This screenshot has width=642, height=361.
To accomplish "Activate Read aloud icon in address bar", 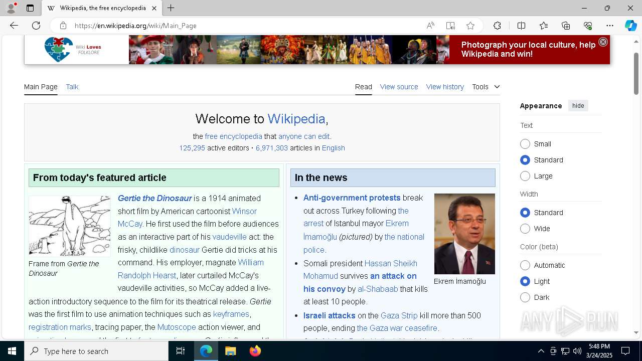I will [x=430, y=26].
